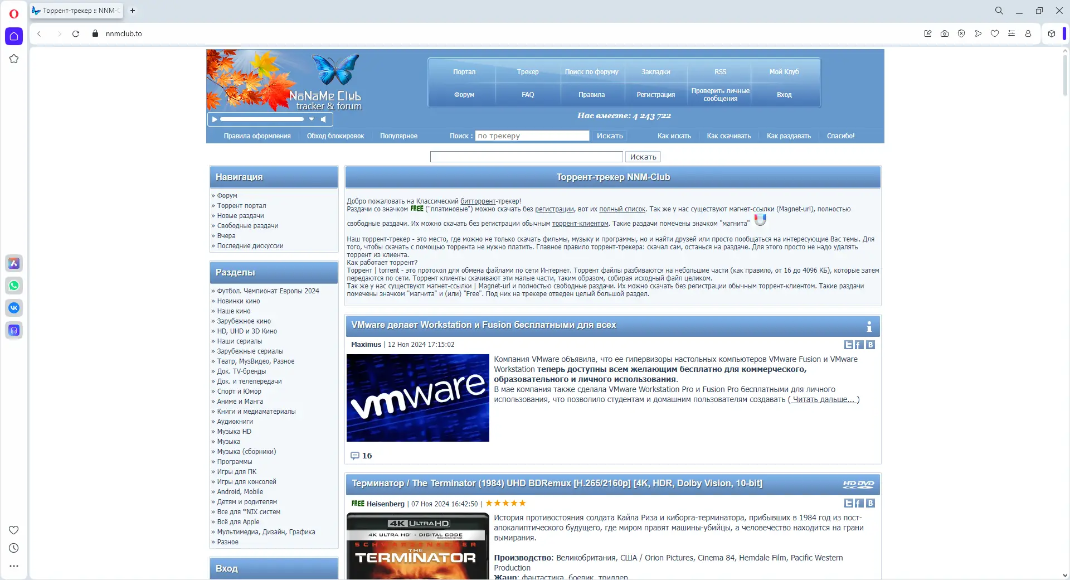The height and width of the screenshot is (580, 1070).
Task: Open the ad blocker shield icon
Action: click(961, 33)
